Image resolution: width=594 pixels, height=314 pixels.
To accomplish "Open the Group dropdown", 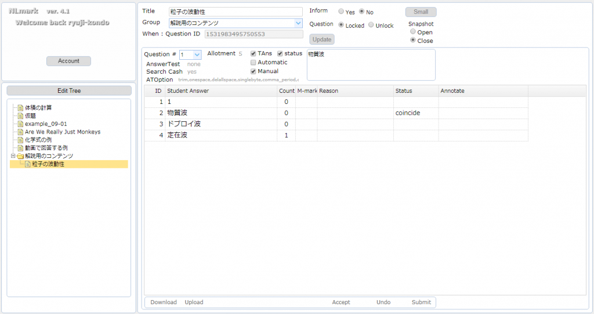I will click(298, 23).
